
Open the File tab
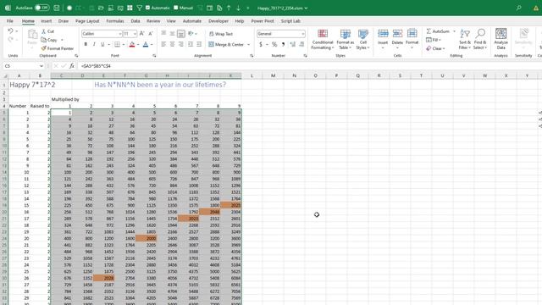[9, 21]
